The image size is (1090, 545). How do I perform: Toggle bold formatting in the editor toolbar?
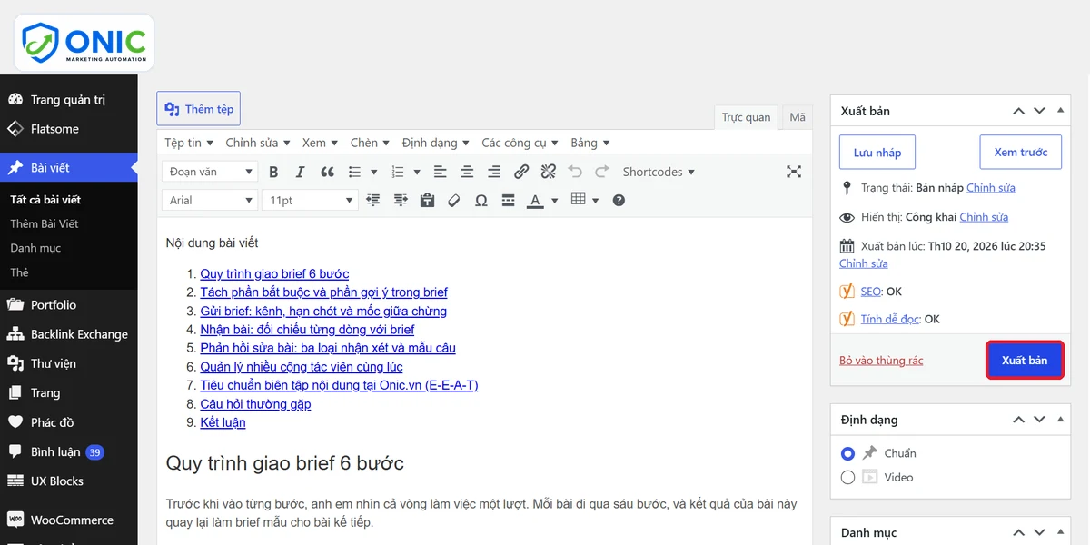[x=273, y=172]
